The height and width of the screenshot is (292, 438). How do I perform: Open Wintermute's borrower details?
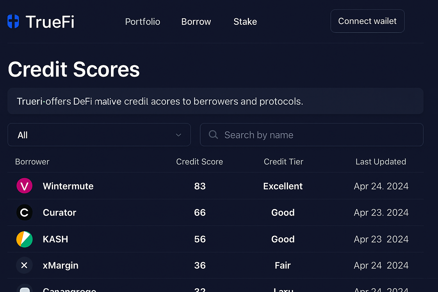[68, 186]
